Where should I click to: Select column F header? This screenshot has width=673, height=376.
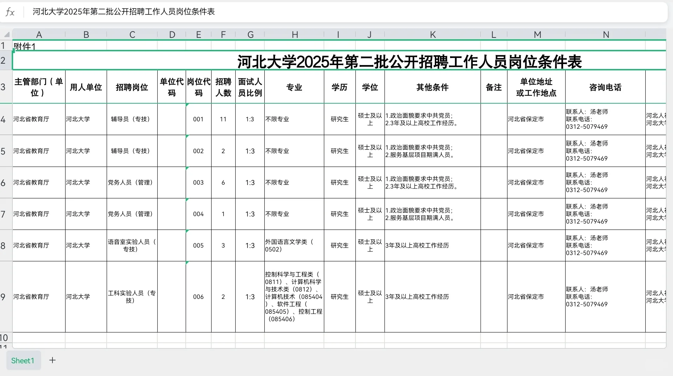pos(223,34)
